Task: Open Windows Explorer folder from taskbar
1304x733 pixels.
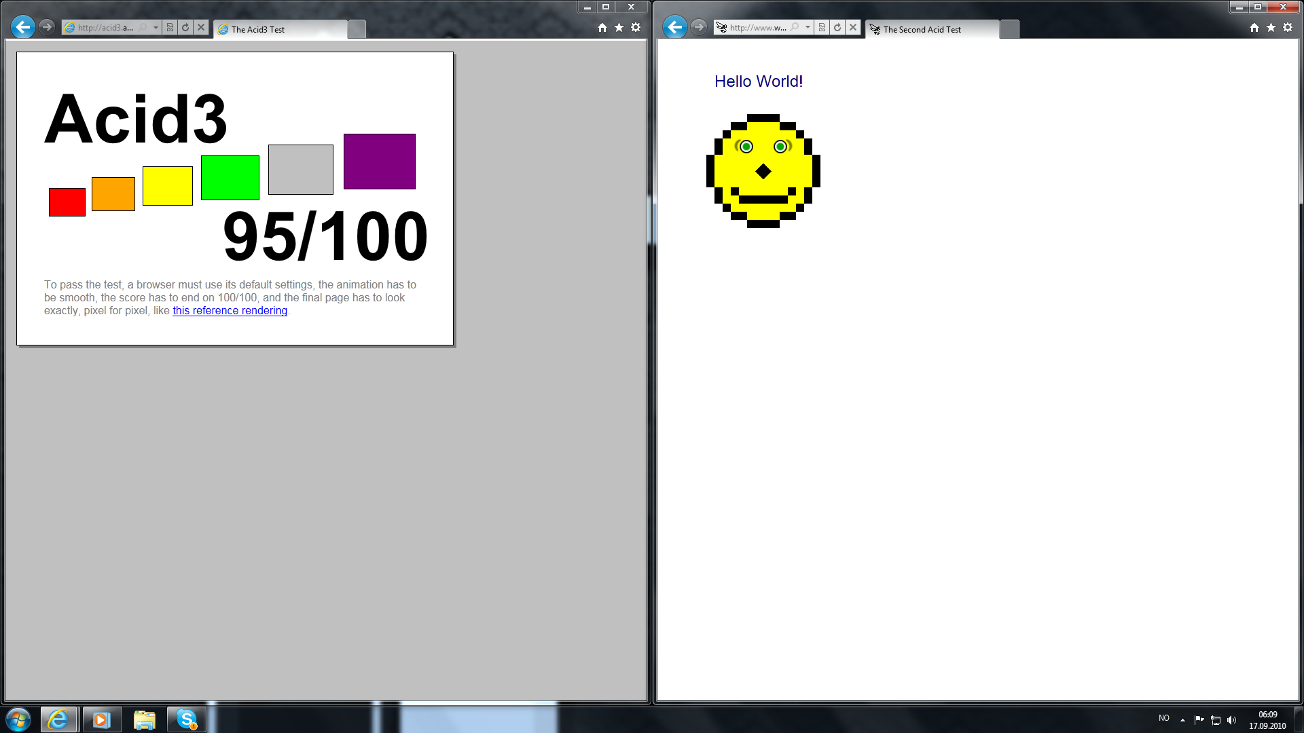Action: [x=144, y=719]
